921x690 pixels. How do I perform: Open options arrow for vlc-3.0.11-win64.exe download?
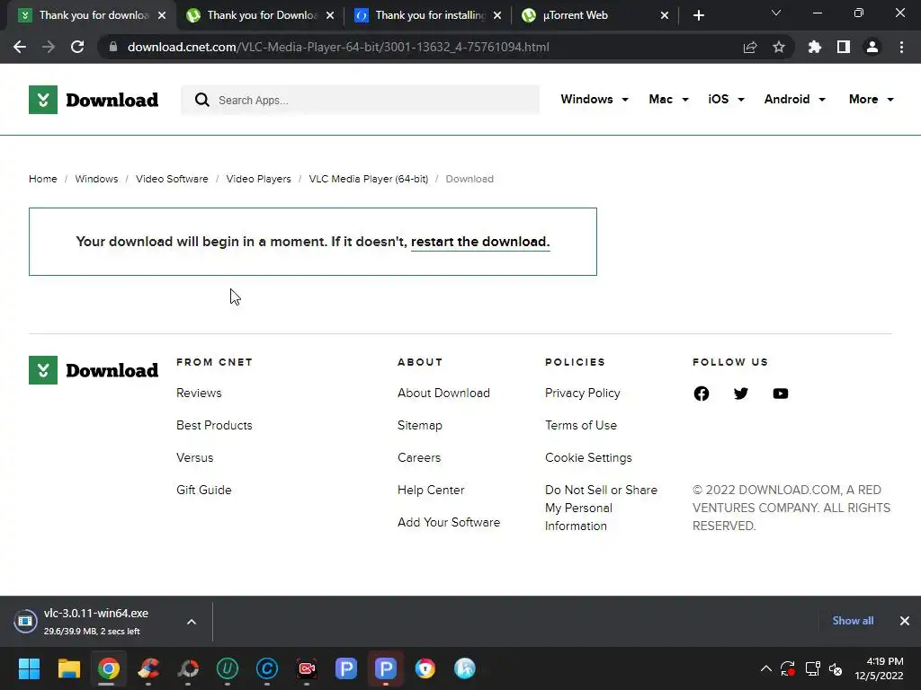(192, 622)
